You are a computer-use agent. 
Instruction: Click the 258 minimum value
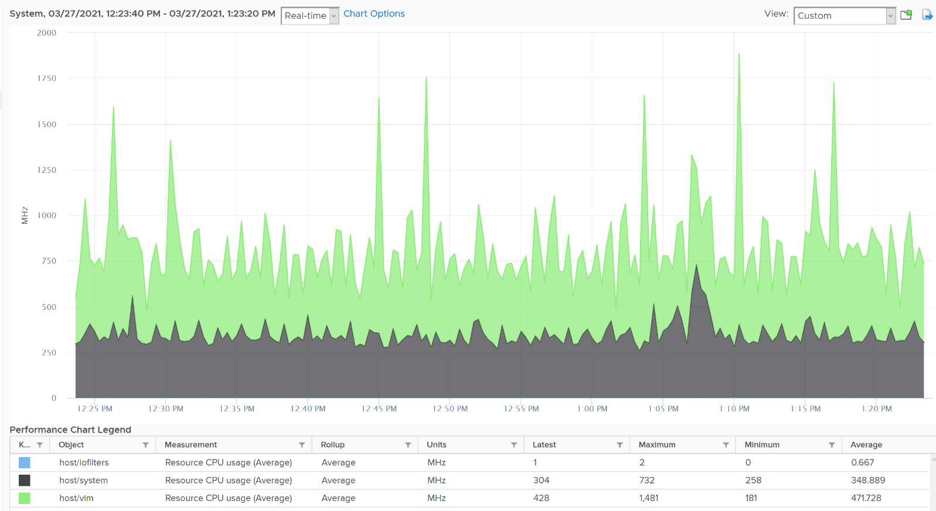[x=753, y=481]
